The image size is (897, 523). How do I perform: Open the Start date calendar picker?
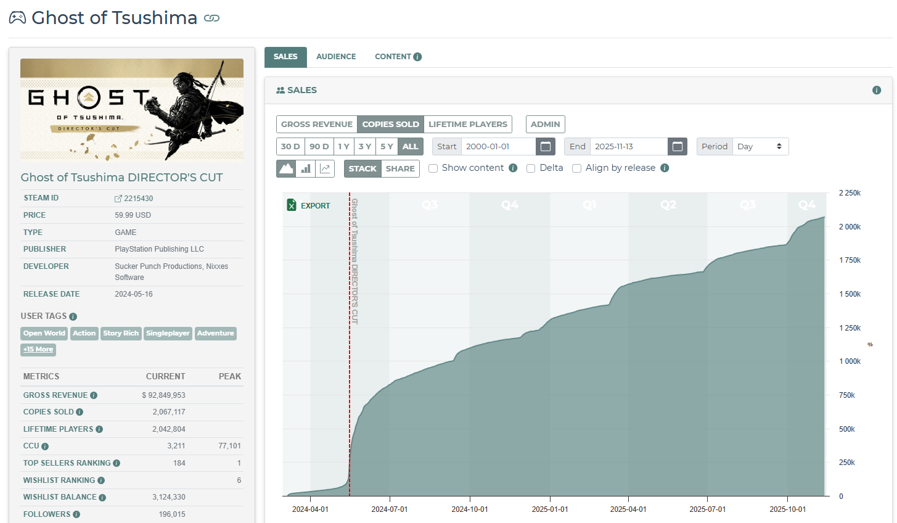click(546, 146)
